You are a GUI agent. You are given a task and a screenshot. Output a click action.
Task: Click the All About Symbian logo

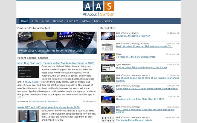coord(99,9)
